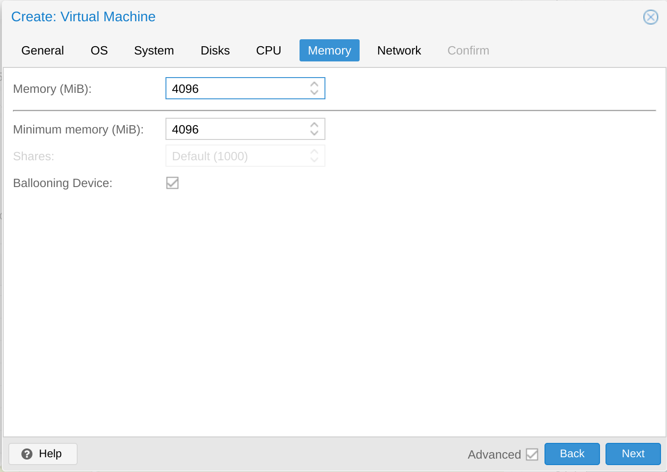Click the Help question mark icon
This screenshot has height=472, width=667.
pyautogui.click(x=27, y=454)
